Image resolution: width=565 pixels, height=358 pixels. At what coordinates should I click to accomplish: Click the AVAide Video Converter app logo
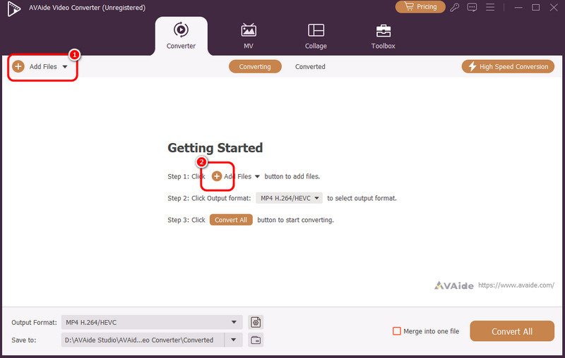7,7
